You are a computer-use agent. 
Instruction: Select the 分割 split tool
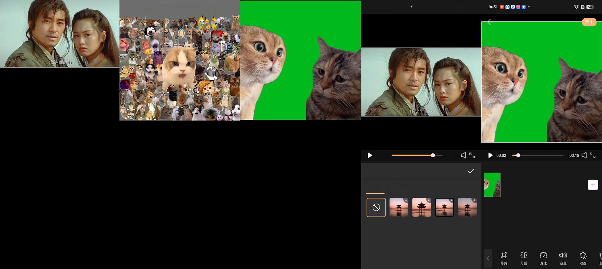click(x=524, y=258)
